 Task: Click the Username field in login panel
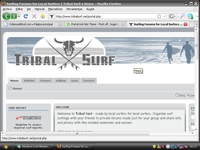coord(193,117)
